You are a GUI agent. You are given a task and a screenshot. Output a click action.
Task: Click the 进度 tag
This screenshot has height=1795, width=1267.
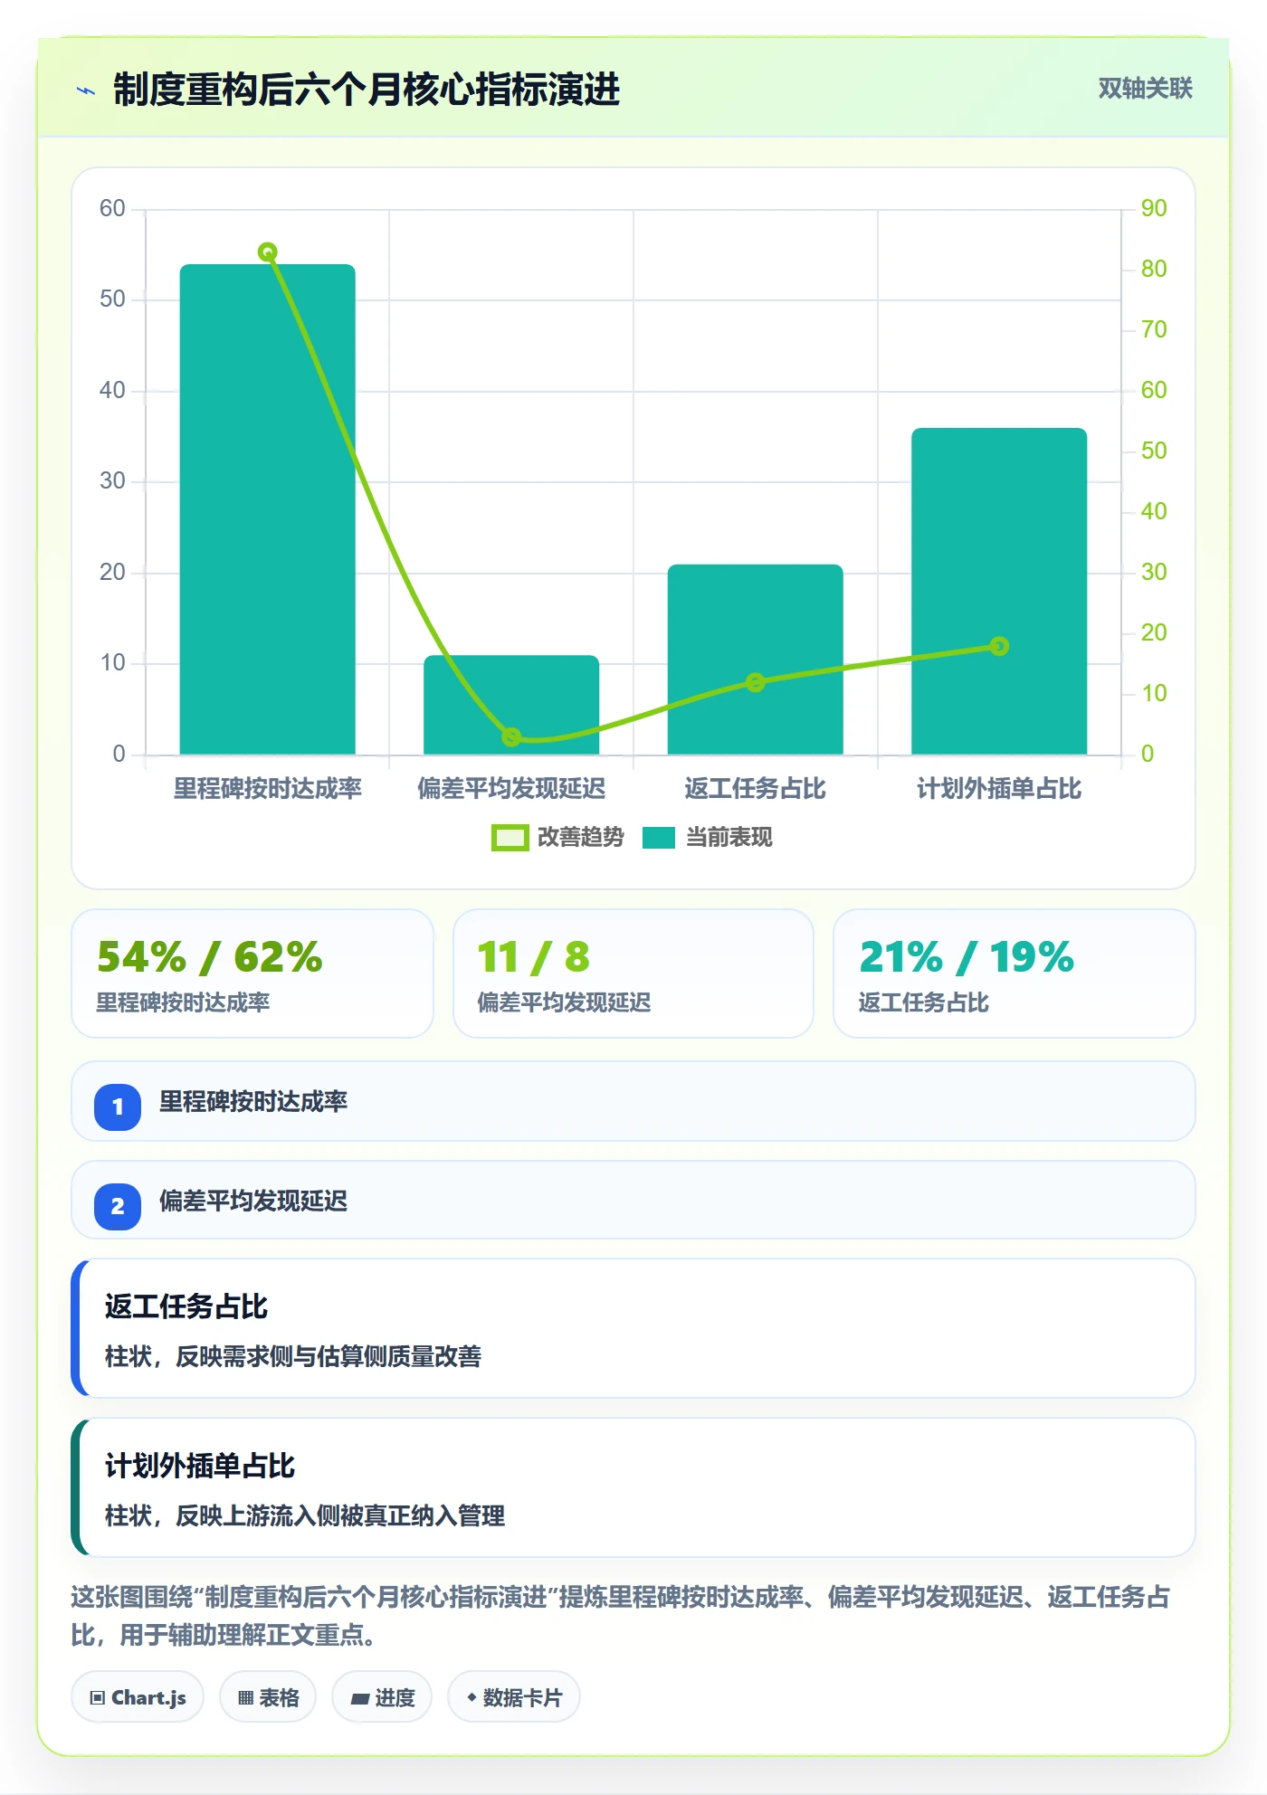(382, 1697)
